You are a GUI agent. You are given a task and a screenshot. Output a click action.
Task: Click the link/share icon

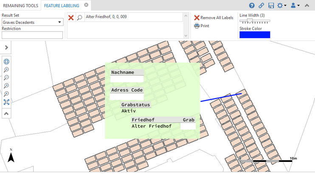(261, 6)
